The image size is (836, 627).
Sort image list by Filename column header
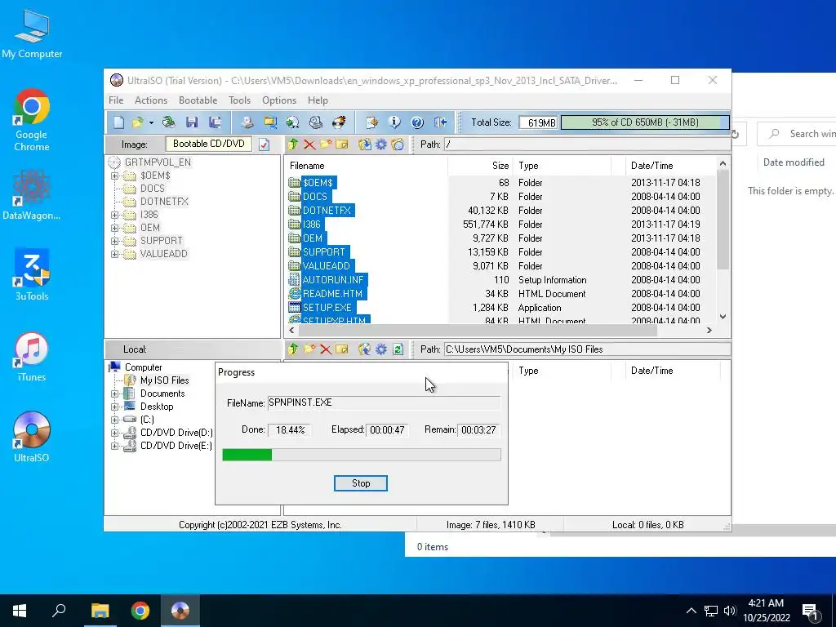[x=366, y=166]
